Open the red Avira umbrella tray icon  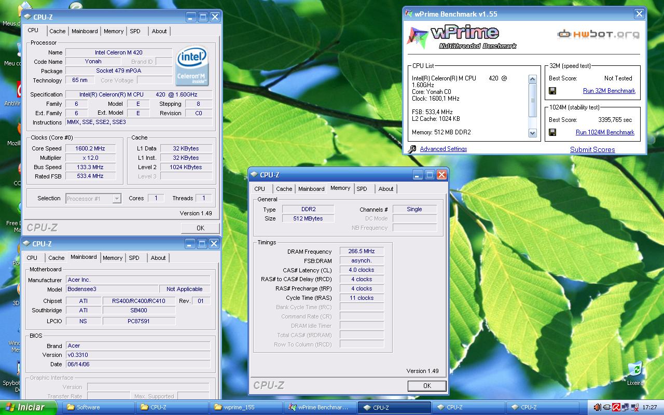616,407
